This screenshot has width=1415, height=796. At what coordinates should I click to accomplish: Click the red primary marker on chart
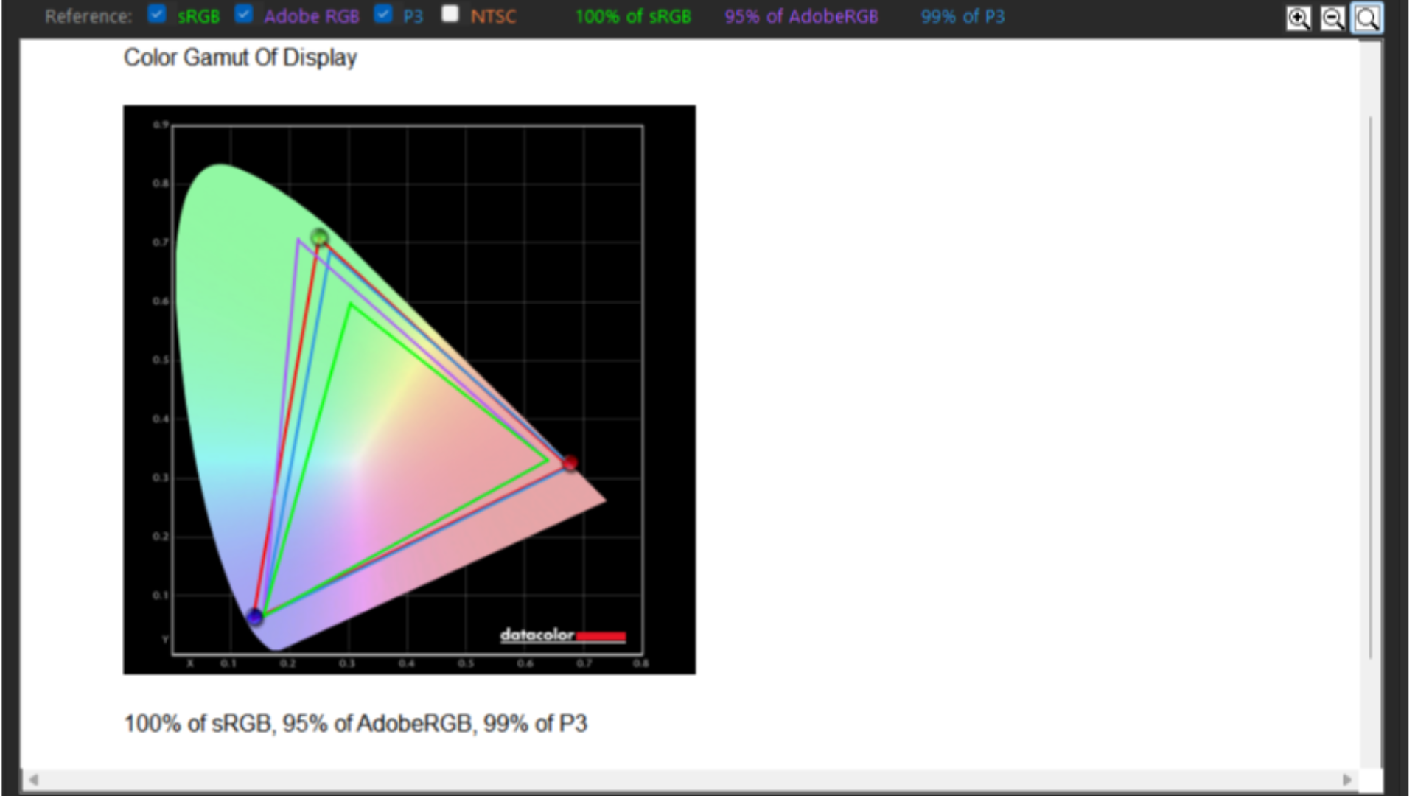coord(570,463)
